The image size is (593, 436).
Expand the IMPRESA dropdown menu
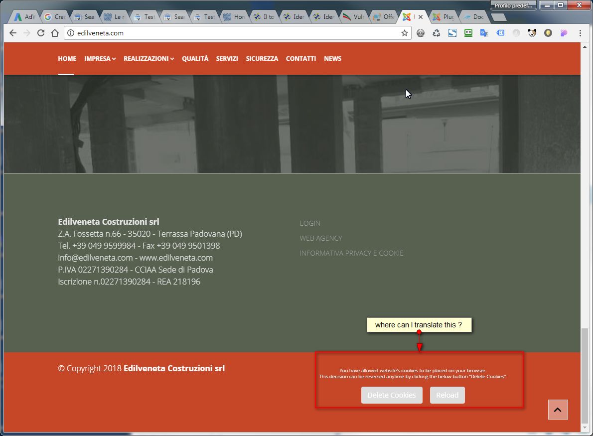click(100, 59)
